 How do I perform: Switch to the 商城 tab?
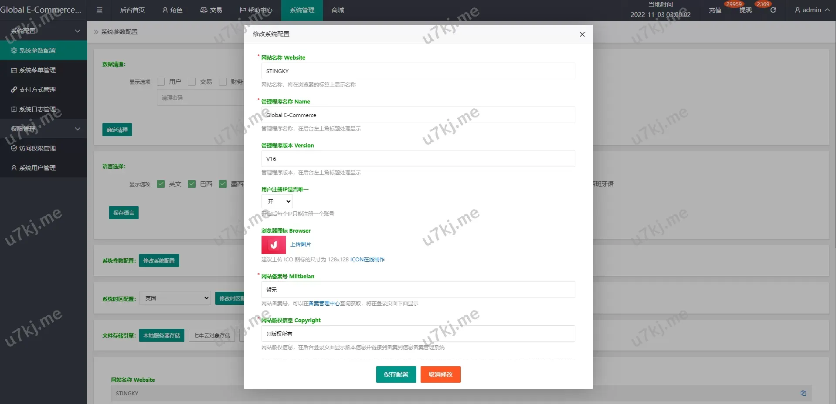click(x=337, y=10)
